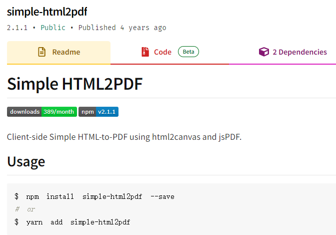Switch to the Code tab
This screenshot has height=235, width=336.
169,52
